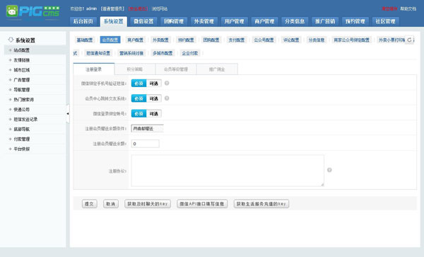
Task: Open the 帮助文档 link
Action: [x=408, y=8]
